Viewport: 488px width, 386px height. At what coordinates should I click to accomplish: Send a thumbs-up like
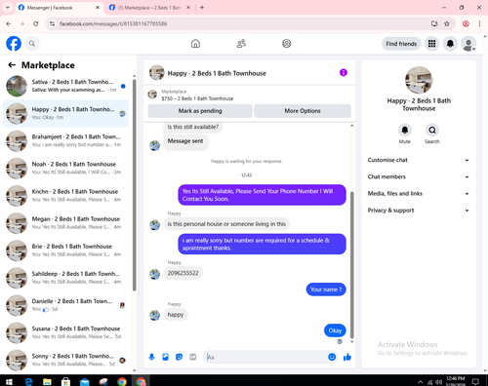[x=347, y=357]
